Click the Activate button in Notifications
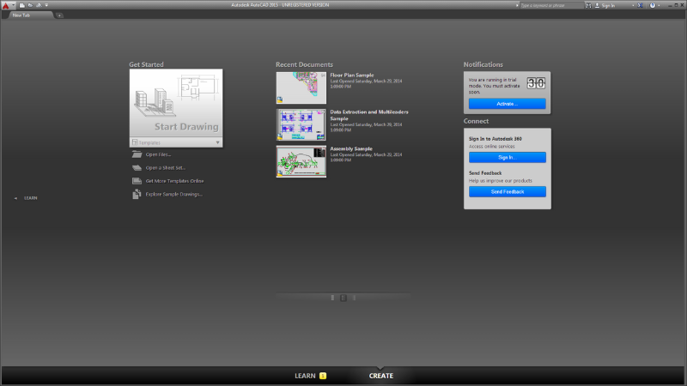Viewport: 687px width, 386px height. point(507,104)
